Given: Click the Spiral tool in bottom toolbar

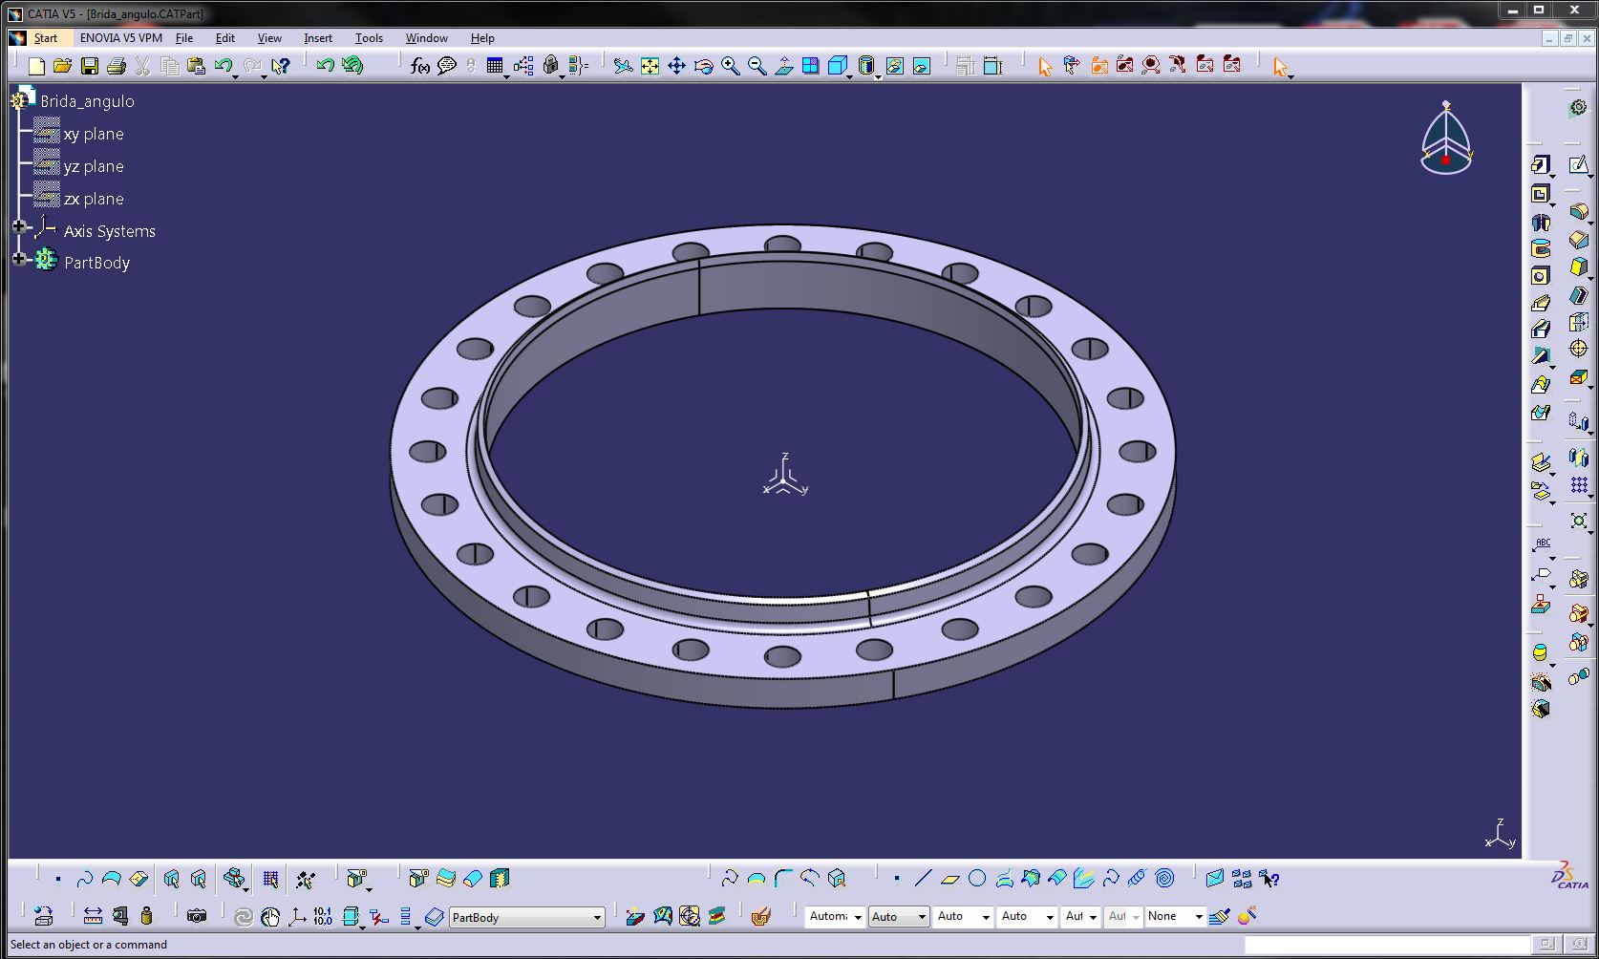Looking at the screenshot, I should pos(1164,879).
